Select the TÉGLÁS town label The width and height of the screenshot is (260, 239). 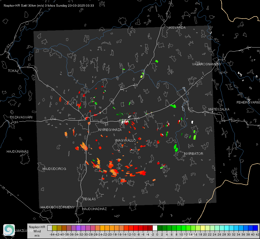[89, 199]
